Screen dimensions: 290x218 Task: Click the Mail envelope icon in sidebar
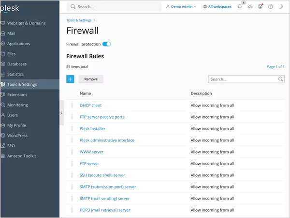[x=2, y=33]
